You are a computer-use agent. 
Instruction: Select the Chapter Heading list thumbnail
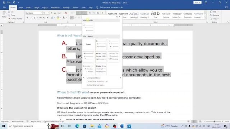[x=101, y=69]
